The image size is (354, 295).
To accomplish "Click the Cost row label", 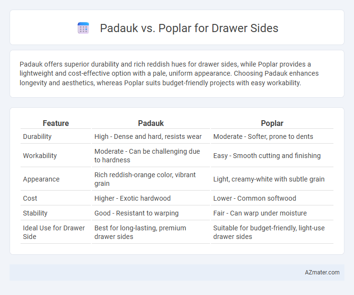I will pos(30,198).
